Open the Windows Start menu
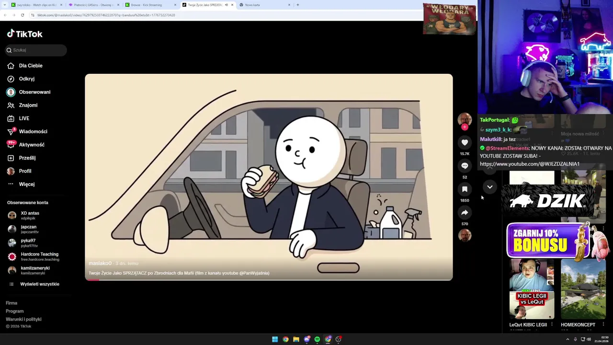 click(275, 339)
